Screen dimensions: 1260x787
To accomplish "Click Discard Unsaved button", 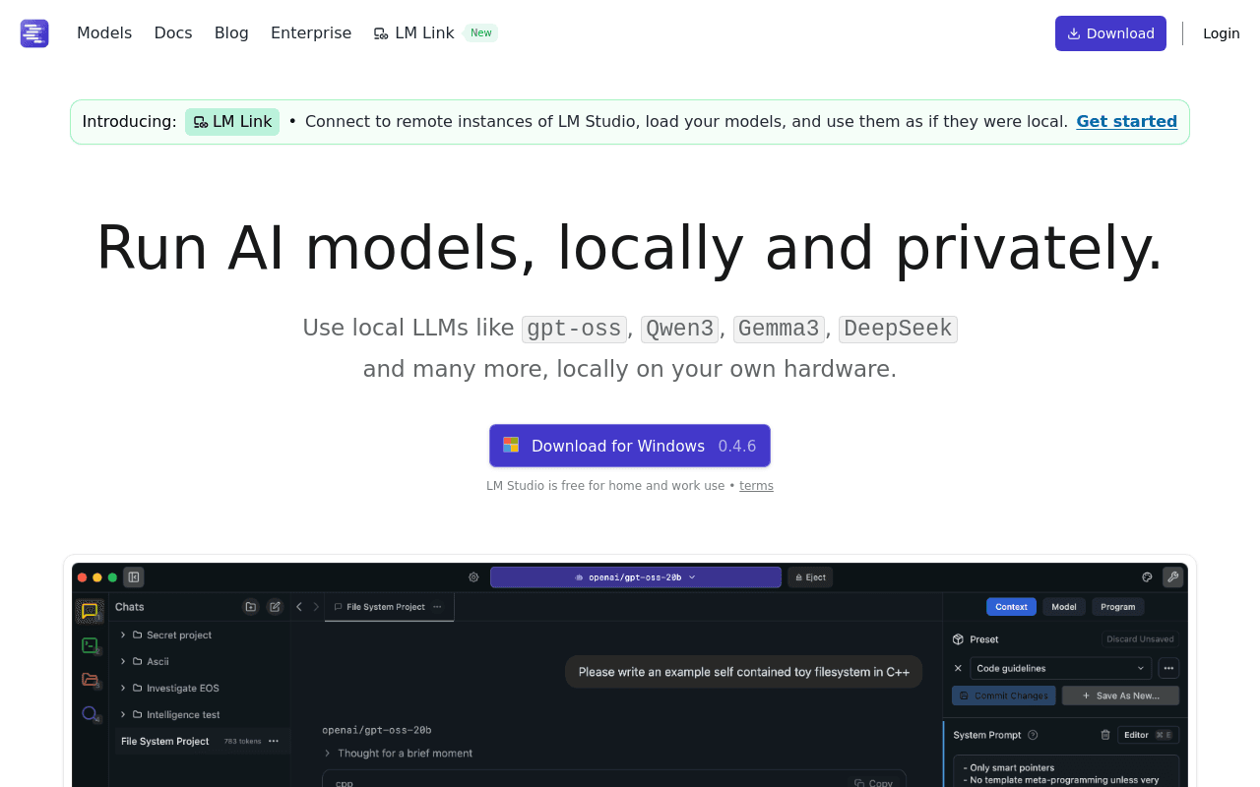I will click(1140, 639).
